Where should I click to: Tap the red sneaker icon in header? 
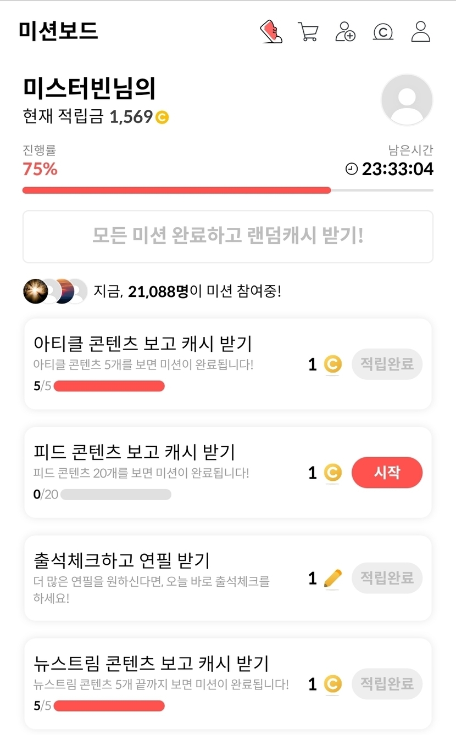pyautogui.click(x=271, y=31)
